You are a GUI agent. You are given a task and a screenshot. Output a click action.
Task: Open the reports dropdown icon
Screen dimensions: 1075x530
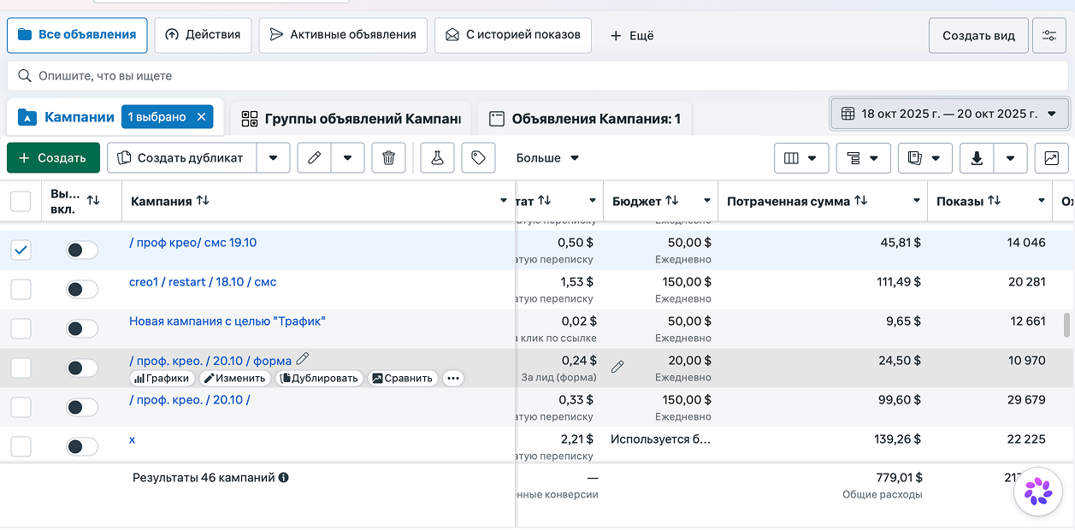[x=924, y=158]
